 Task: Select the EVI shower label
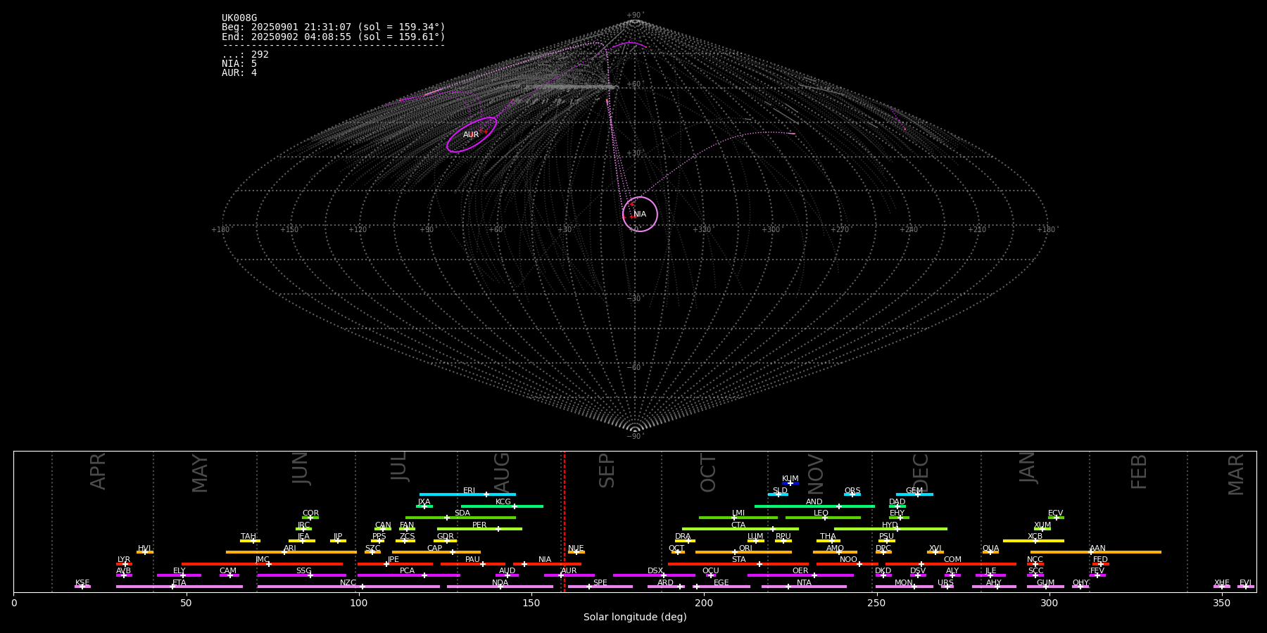click(1245, 583)
